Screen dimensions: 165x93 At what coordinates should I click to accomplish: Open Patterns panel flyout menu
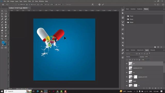point(164,9)
